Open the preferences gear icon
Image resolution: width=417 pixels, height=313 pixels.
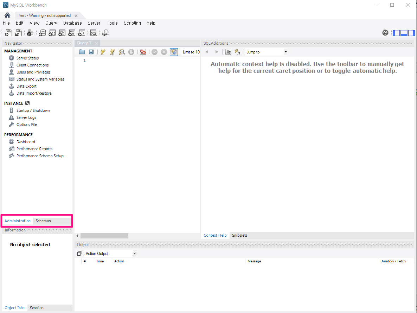pos(385,33)
